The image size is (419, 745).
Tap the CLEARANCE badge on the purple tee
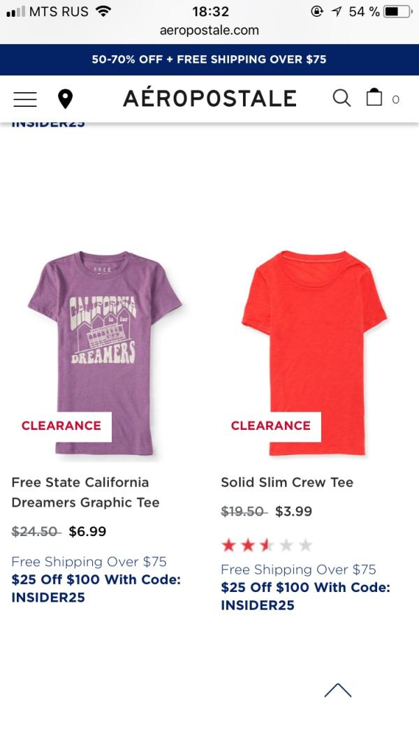point(61,426)
